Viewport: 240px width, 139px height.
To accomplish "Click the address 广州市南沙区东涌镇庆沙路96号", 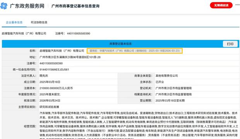I will pos(70,57).
